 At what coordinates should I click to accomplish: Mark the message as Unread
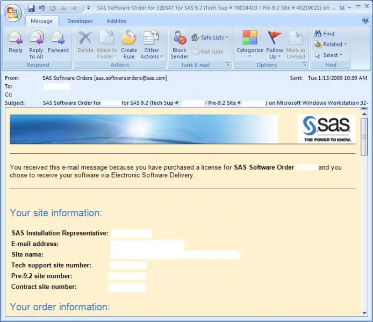pos(296,45)
